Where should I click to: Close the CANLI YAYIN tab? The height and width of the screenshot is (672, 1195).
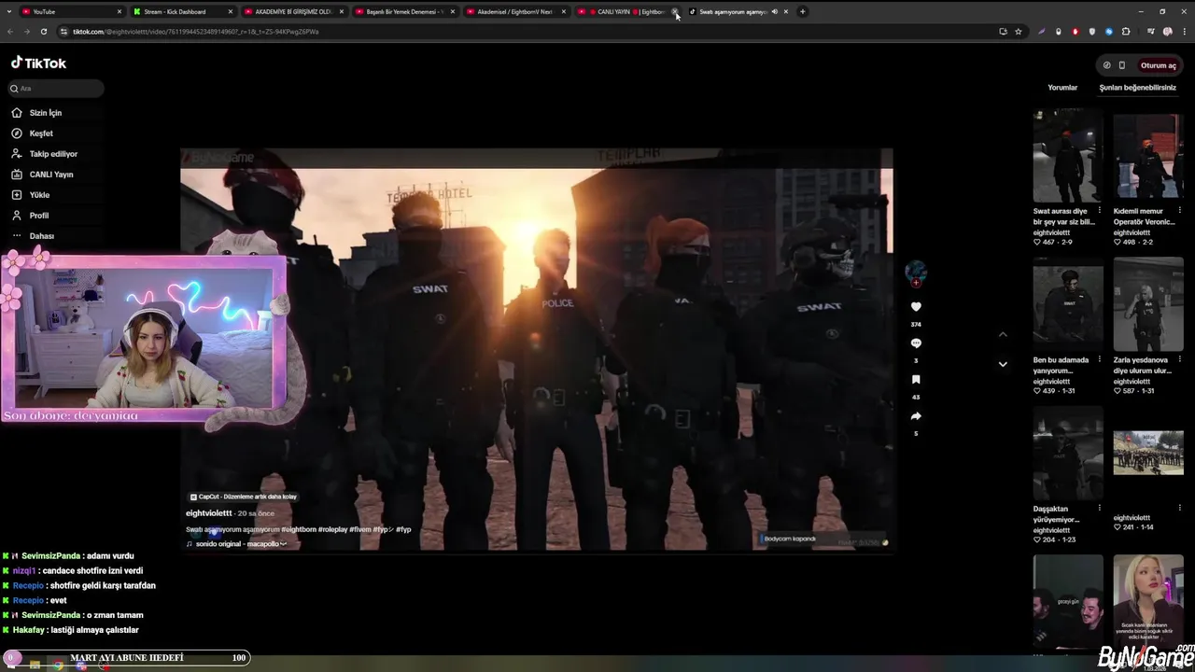point(675,11)
